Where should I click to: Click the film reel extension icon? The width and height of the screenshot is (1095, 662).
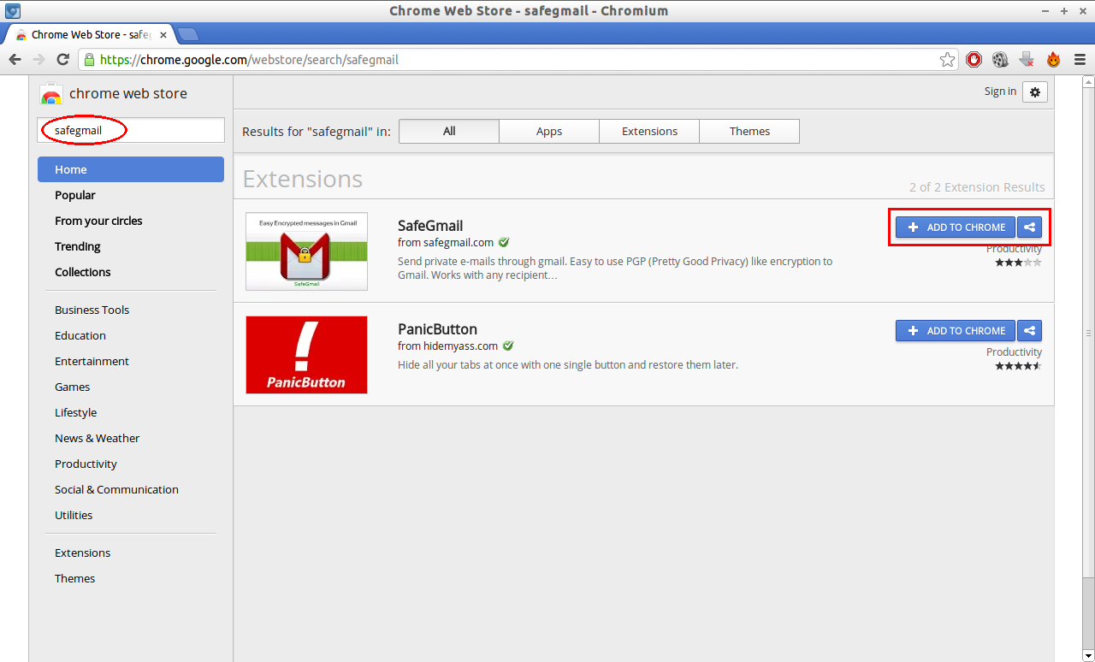[1000, 60]
